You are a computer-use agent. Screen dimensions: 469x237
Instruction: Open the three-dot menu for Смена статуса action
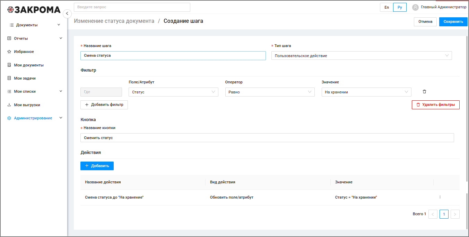pos(440,197)
